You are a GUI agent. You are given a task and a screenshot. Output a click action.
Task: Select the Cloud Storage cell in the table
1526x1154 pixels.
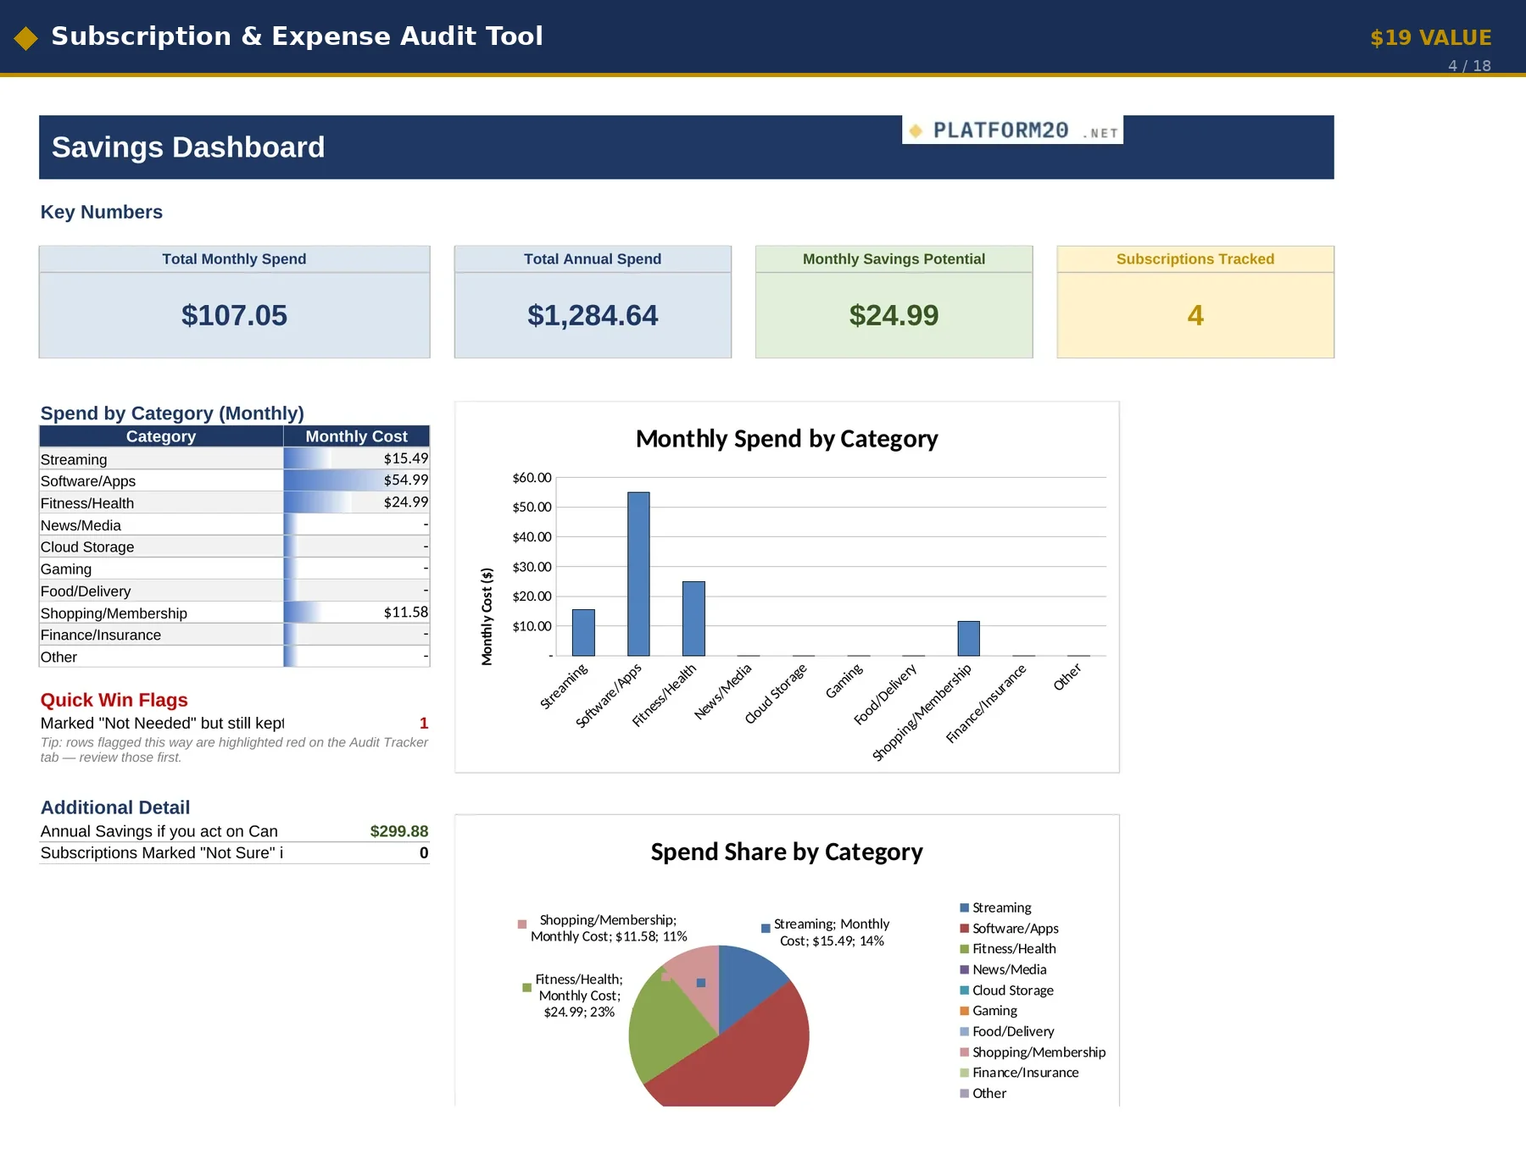[x=161, y=546]
